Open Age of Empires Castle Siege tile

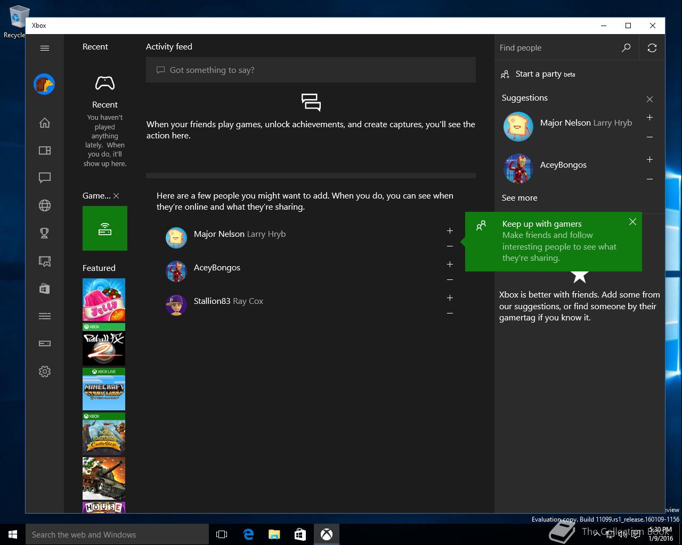coord(104,434)
